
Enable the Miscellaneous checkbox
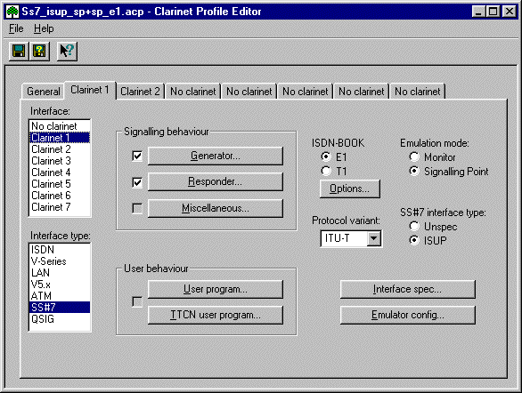point(137,208)
